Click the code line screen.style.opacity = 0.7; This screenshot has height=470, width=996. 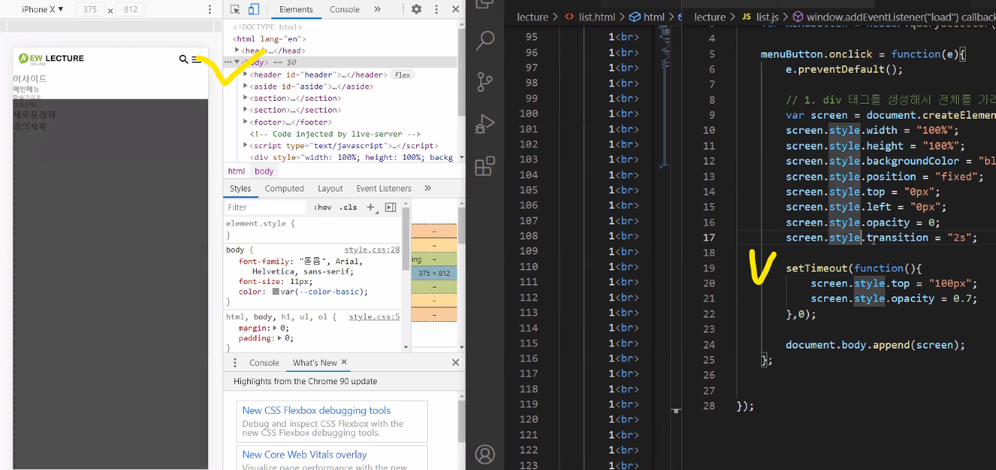[893, 299]
